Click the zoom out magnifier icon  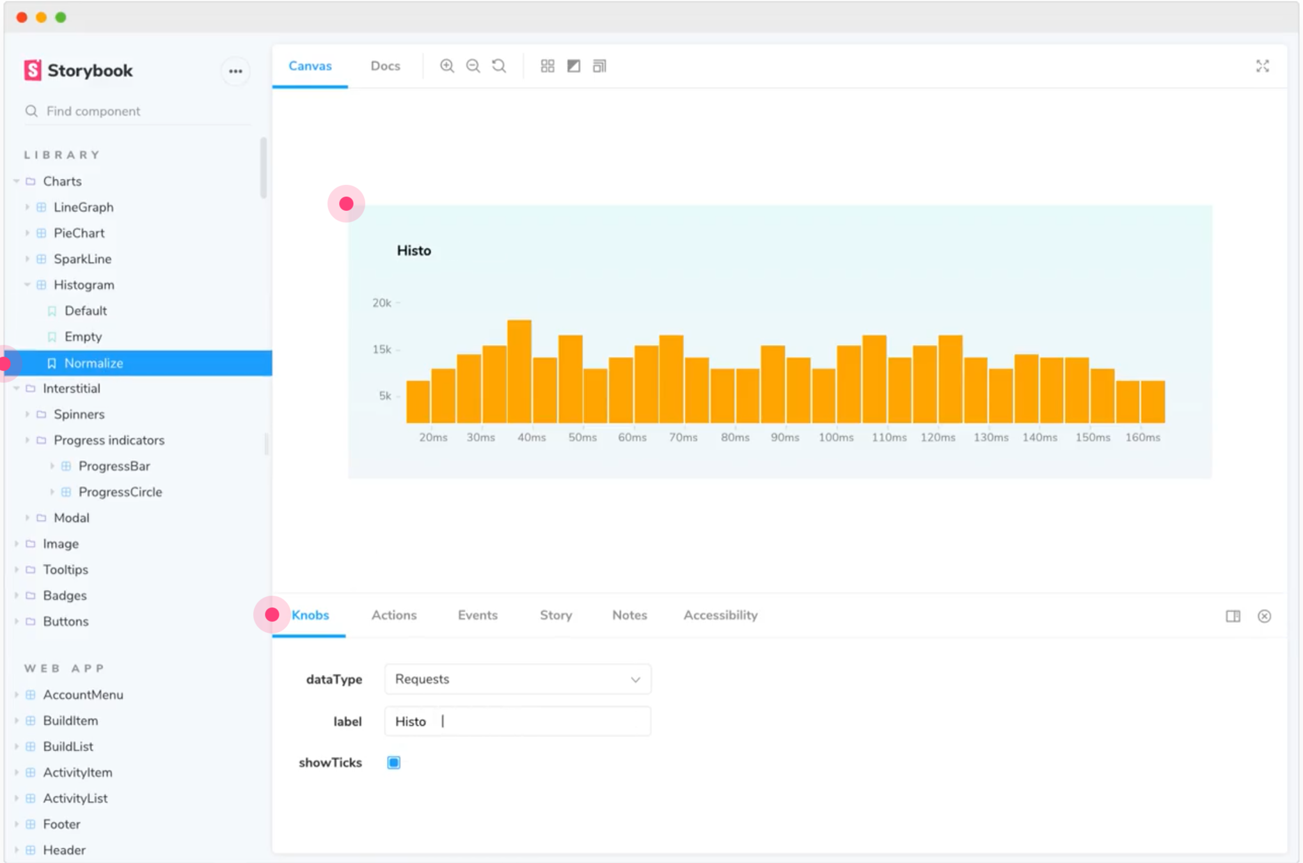click(473, 66)
